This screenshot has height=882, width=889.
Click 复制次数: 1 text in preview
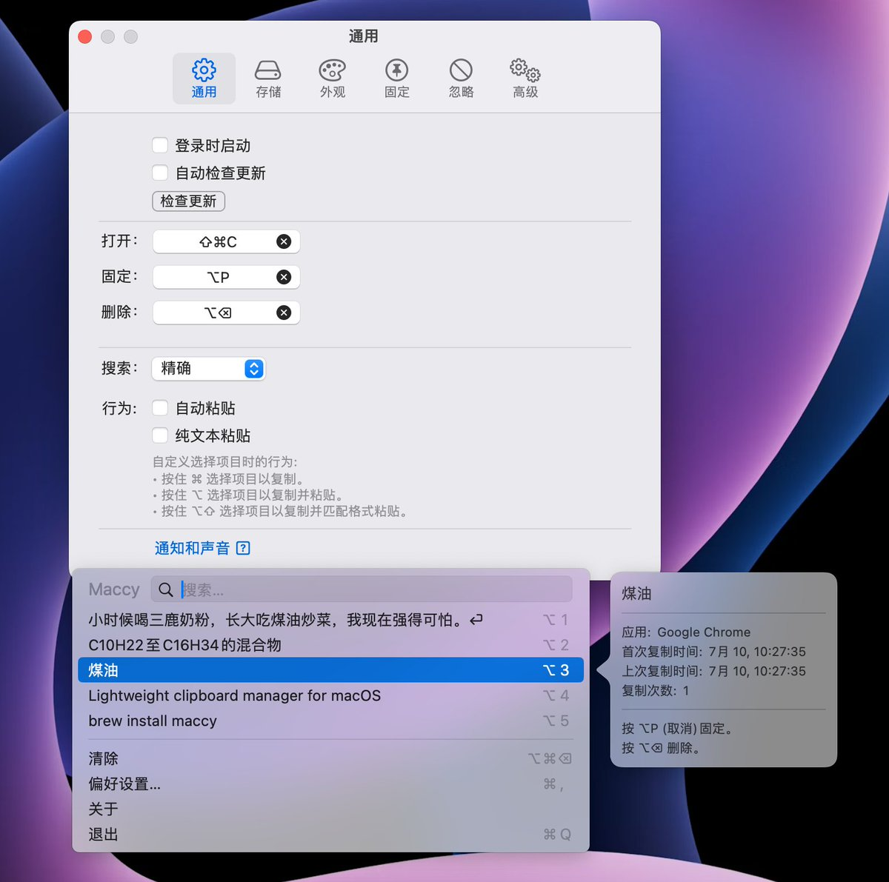point(656,690)
